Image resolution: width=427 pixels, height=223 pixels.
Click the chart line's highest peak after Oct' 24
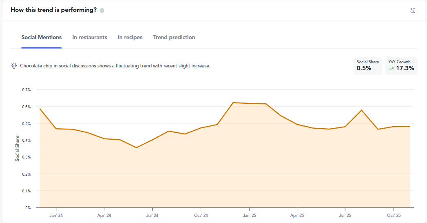[x=233, y=103]
